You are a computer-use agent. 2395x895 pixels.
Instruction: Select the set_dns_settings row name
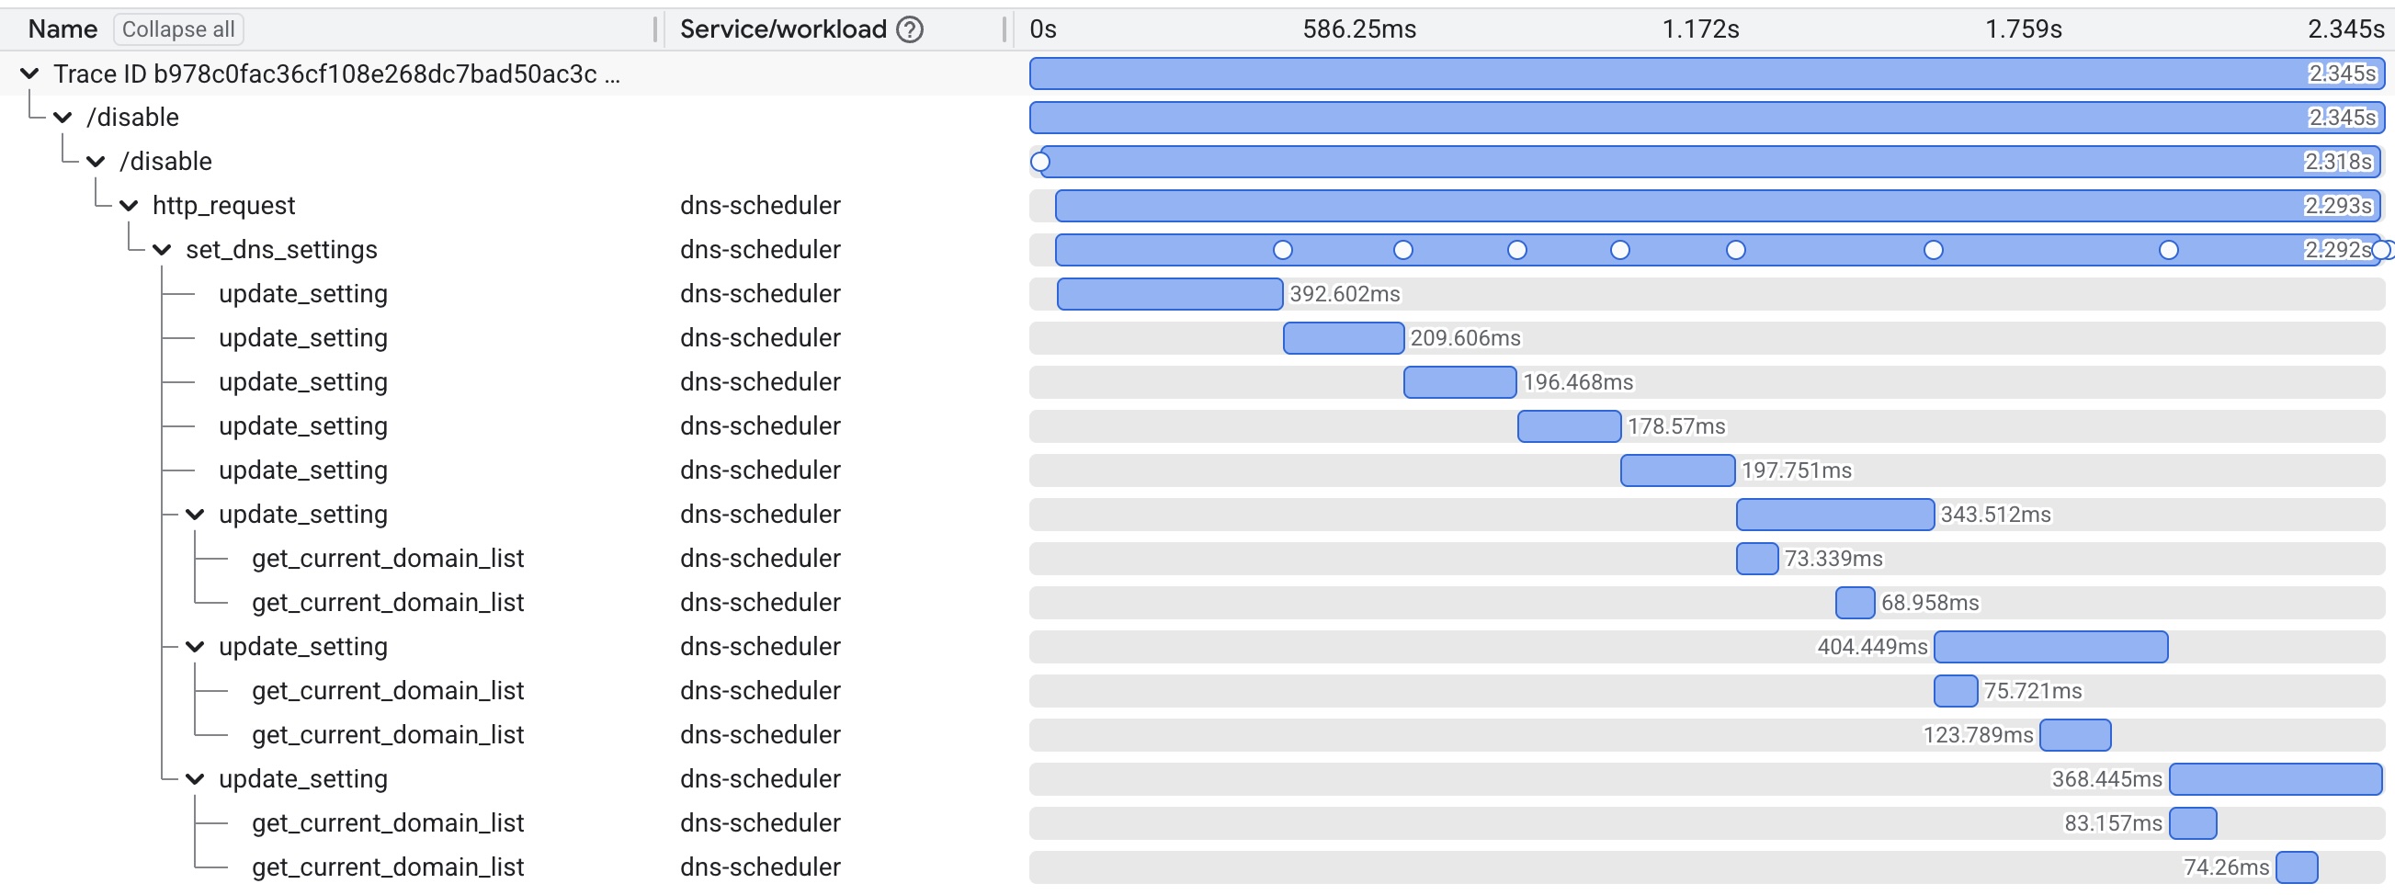tap(281, 249)
